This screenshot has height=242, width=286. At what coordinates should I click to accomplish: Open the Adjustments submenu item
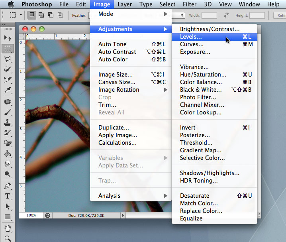(131, 29)
